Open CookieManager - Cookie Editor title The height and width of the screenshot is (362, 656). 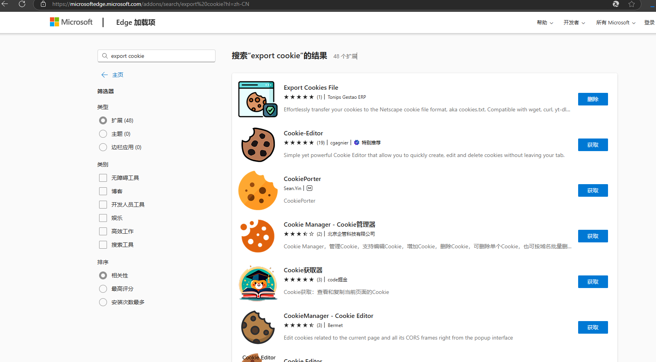pyautogui.click(x=328, y=316)
